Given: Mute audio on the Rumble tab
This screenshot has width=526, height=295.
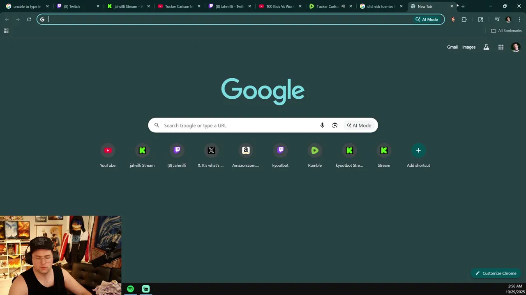Looking at the screenshot, I should [343, 6].
